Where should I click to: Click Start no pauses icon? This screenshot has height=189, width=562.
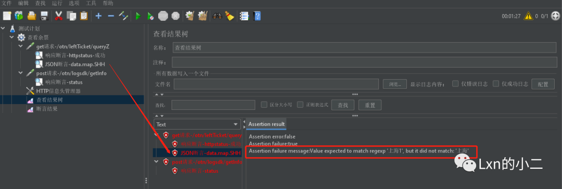pos(150,16)
